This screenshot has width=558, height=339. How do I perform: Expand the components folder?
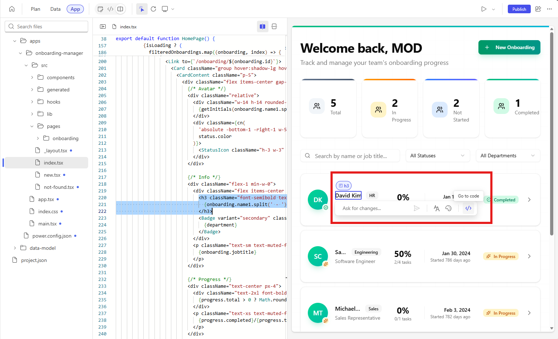(x=32, y=77)
